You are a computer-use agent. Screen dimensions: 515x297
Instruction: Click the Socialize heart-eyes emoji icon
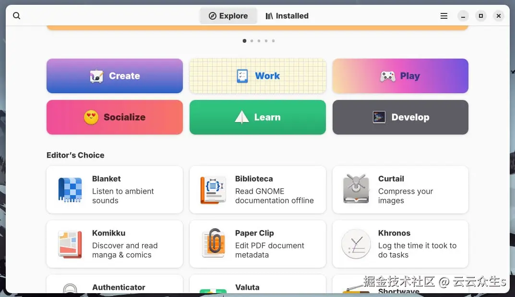pyautogui.click(x=91, y=117)
